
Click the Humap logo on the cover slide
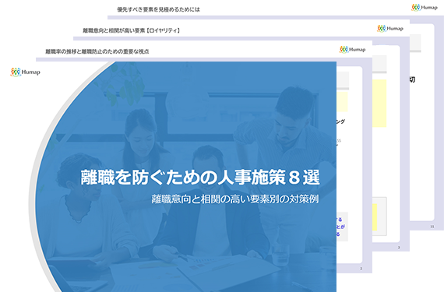click(25, 72)
